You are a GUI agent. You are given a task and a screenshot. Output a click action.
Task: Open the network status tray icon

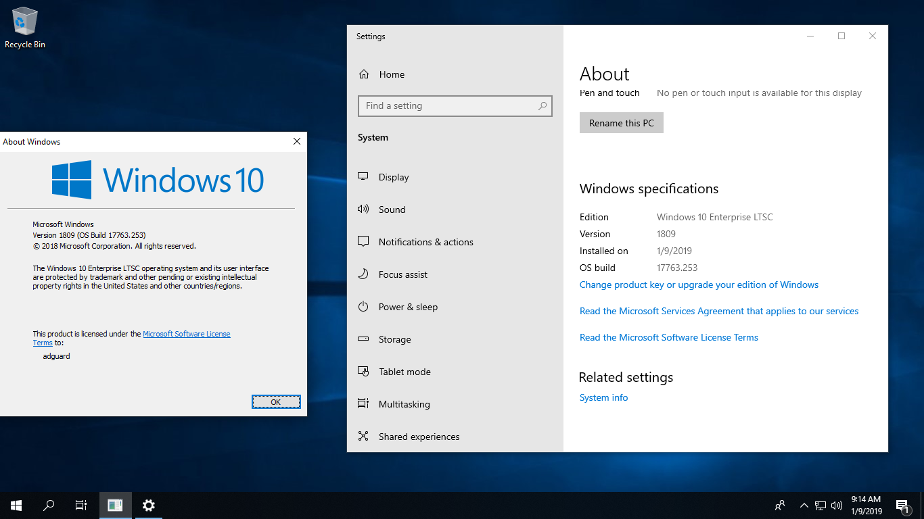(821, 505)
